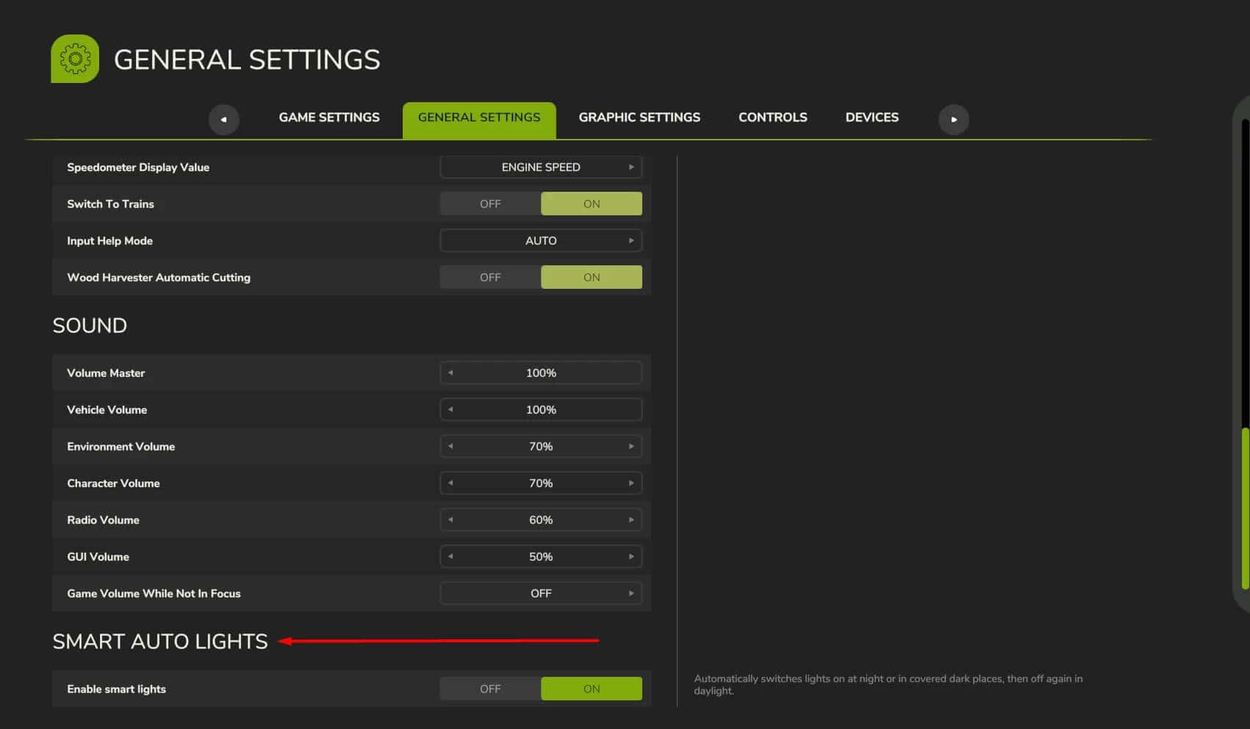Decrease Character Volume with left arrow
The image size is (1250, 729).
click(x=450, y=483)
